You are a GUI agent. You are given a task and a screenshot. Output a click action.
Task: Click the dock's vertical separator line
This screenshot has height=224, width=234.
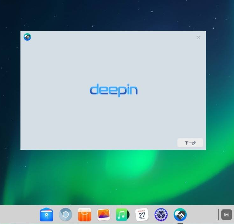218,215
